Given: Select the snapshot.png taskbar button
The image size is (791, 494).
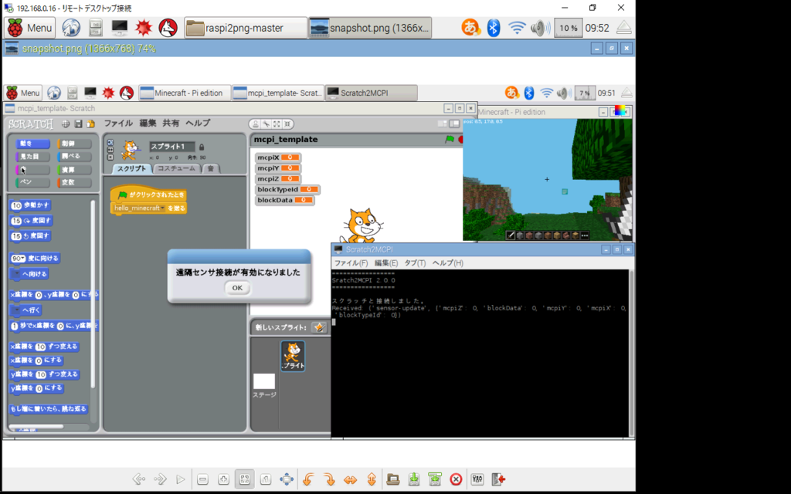Looking at the screenshot, I should [370, 28].
